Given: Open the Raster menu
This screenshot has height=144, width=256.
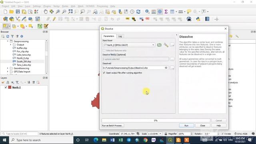Looking at the screenshot, I should [65, 6].
